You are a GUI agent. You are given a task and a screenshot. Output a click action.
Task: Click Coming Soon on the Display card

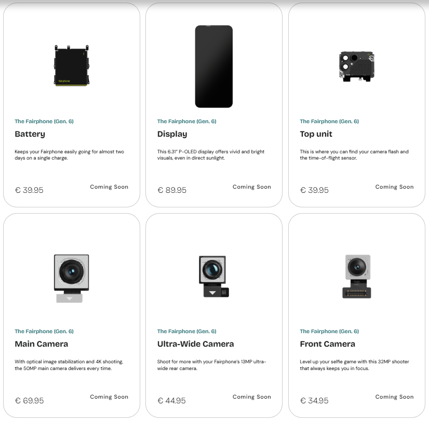pyautogui.click(x=251, y=187)
